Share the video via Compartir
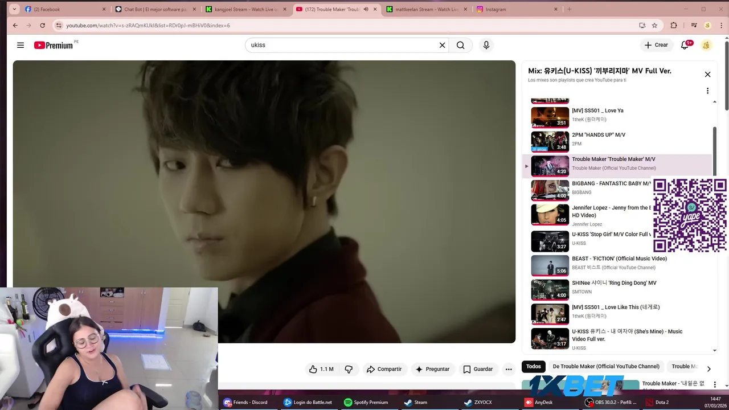 (x=384, y=369)
